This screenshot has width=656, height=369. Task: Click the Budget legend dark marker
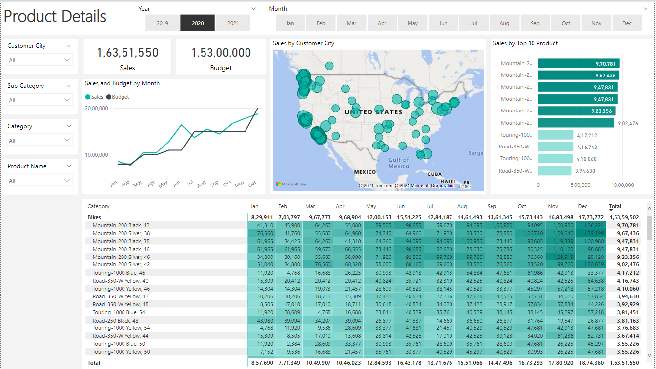(x=109, y=97)
